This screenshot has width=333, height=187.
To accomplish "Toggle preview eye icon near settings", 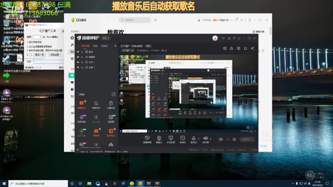I will [228, 140].
